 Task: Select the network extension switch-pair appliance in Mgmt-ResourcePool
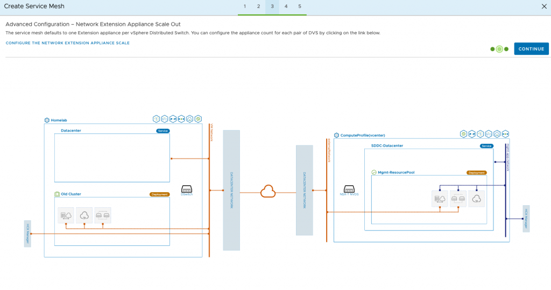tap(458, 199)
